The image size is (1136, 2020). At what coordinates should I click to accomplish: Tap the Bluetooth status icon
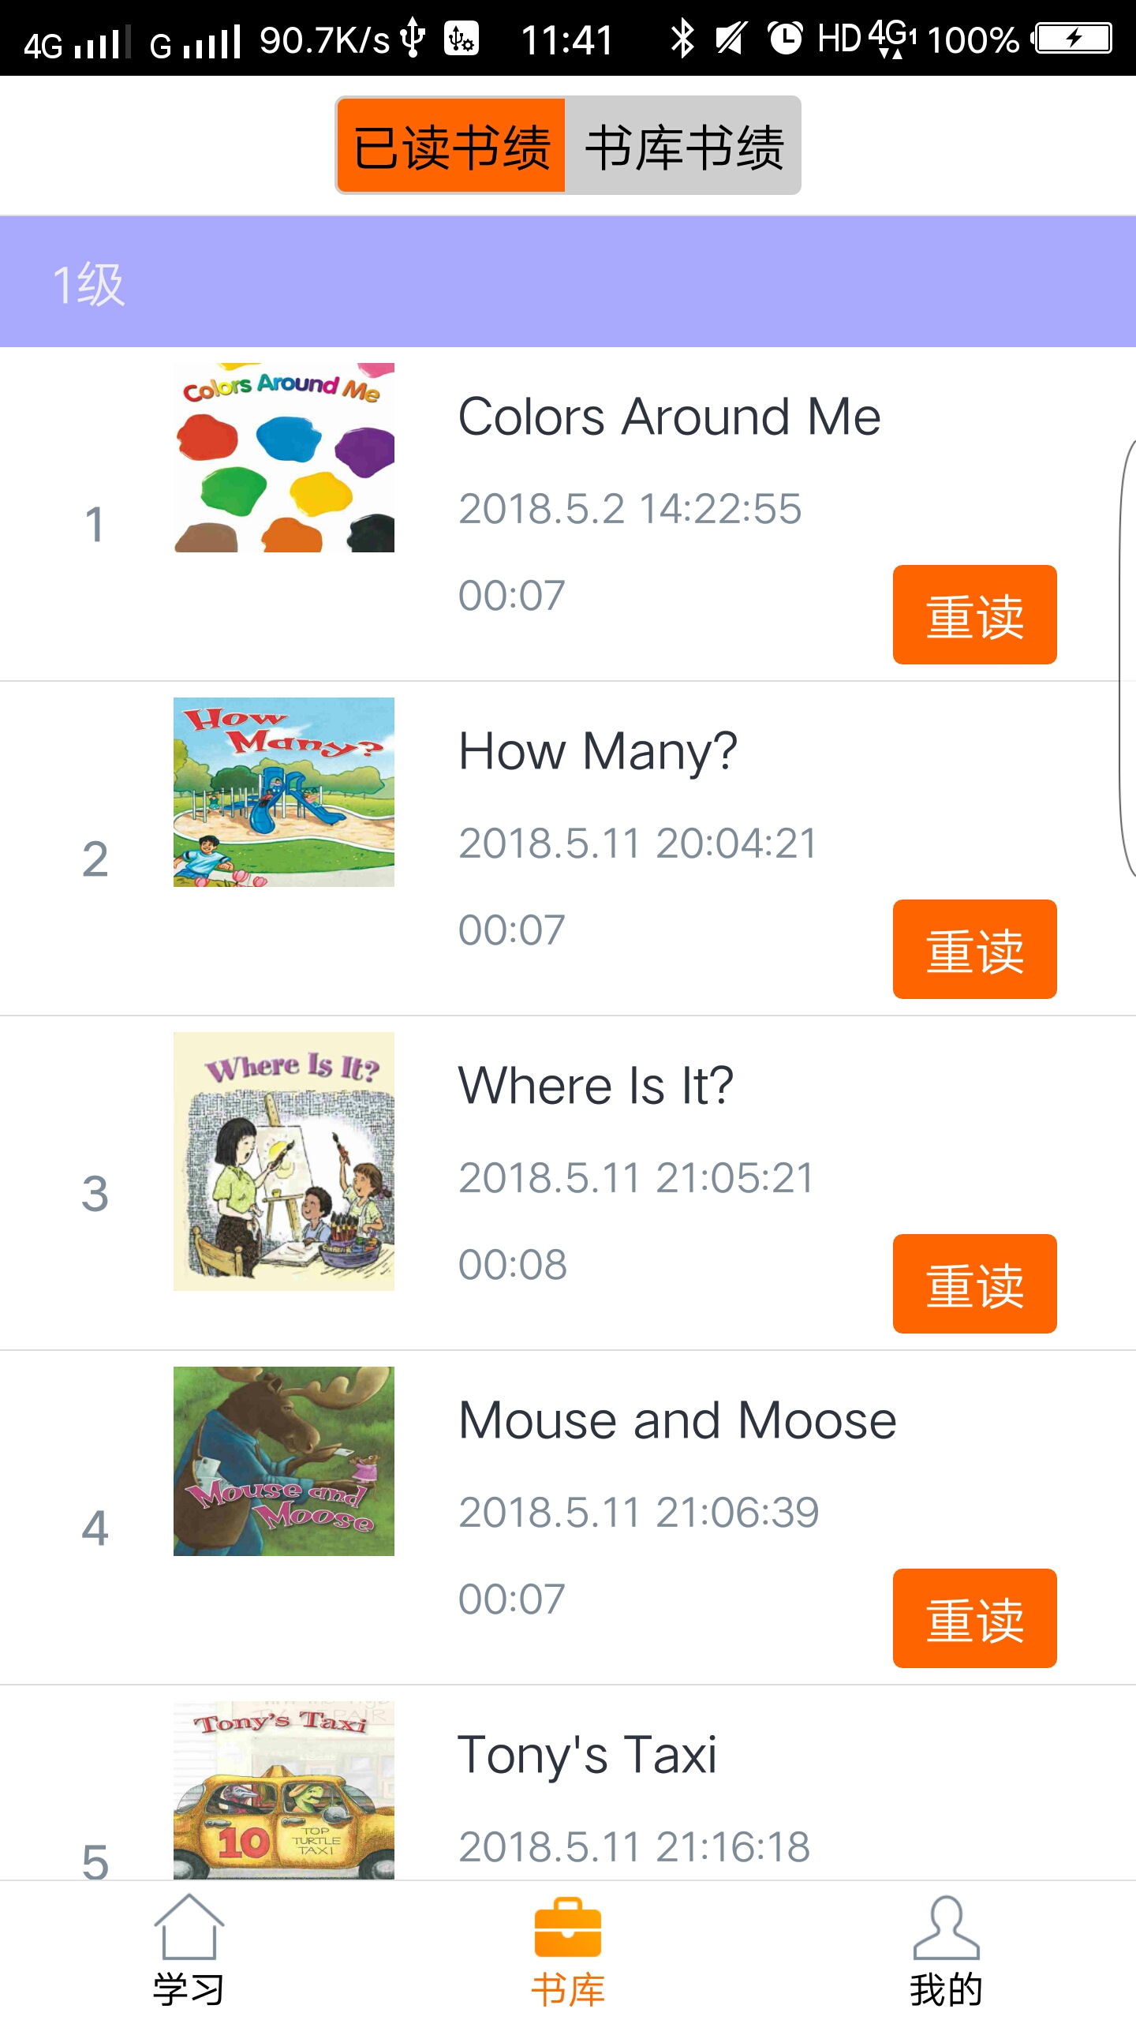pos(682,39)
